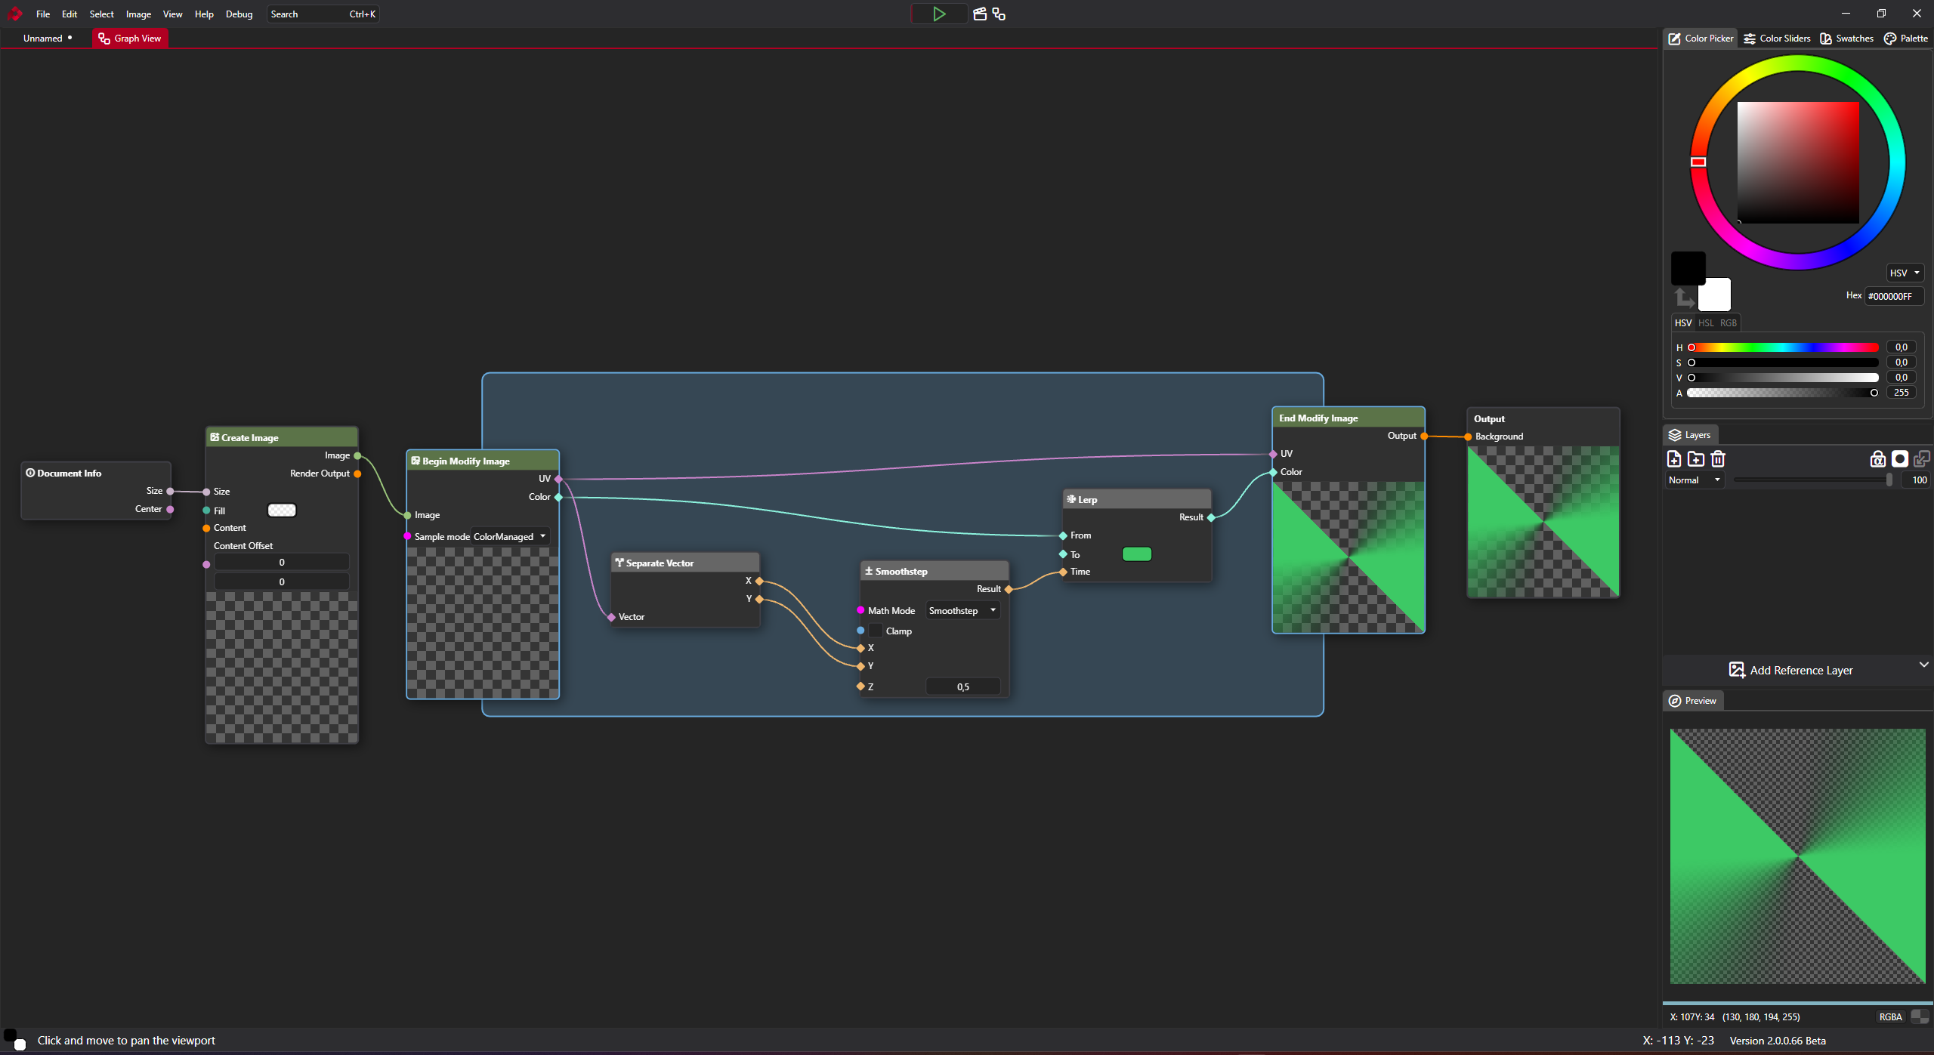
Task: Toggle alpha lock in the Layers panel
Action: coord(1877,458)
